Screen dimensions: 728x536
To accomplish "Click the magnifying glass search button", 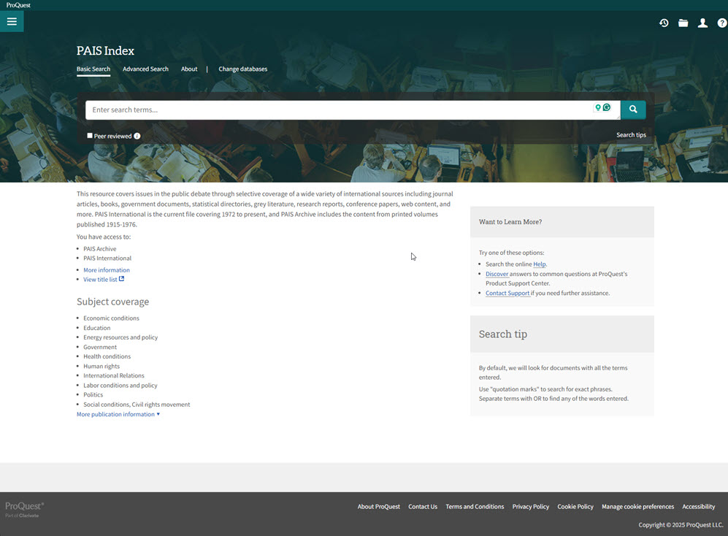I will pyautogui.click(x=633, y=110).
